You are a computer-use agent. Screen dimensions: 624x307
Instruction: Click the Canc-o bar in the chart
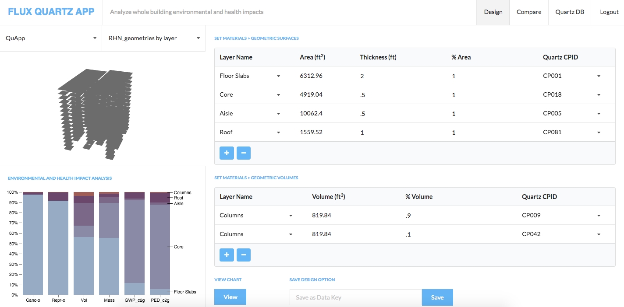[33, 243]
